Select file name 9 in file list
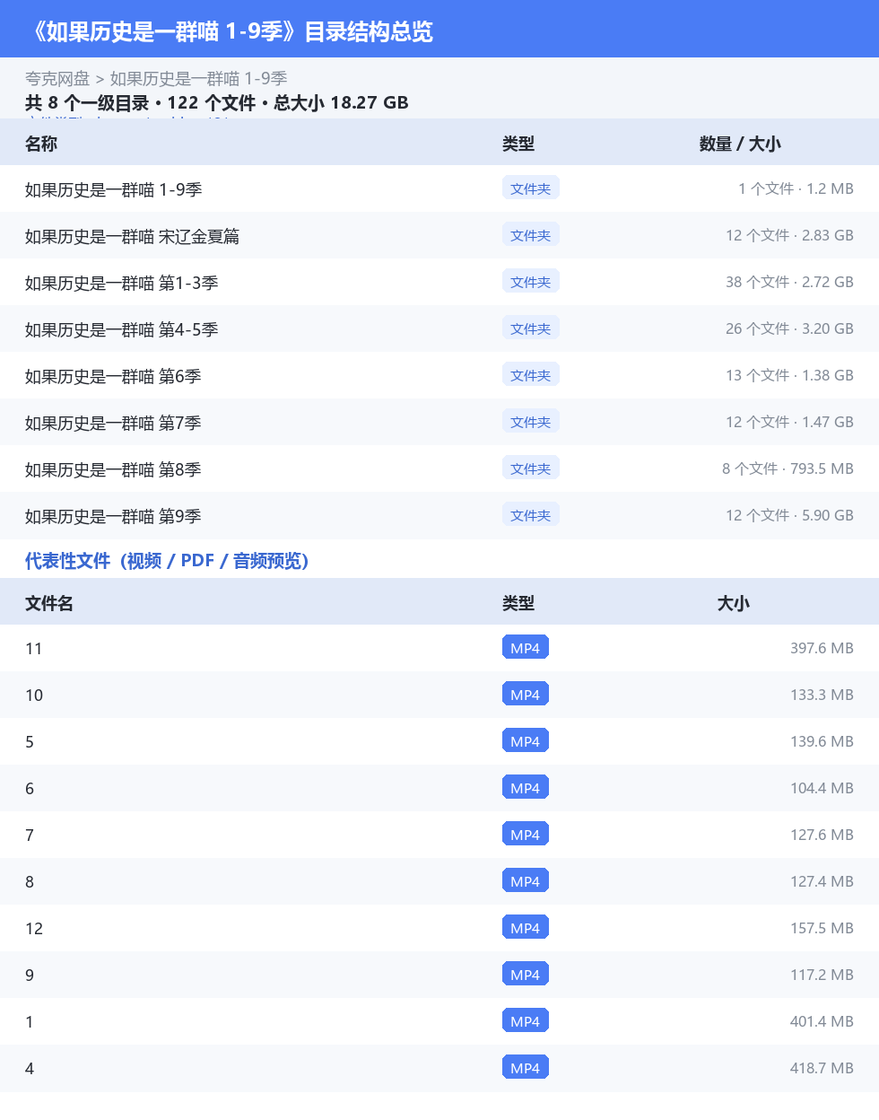The image size is (879, 1120). tap(30, 976)
